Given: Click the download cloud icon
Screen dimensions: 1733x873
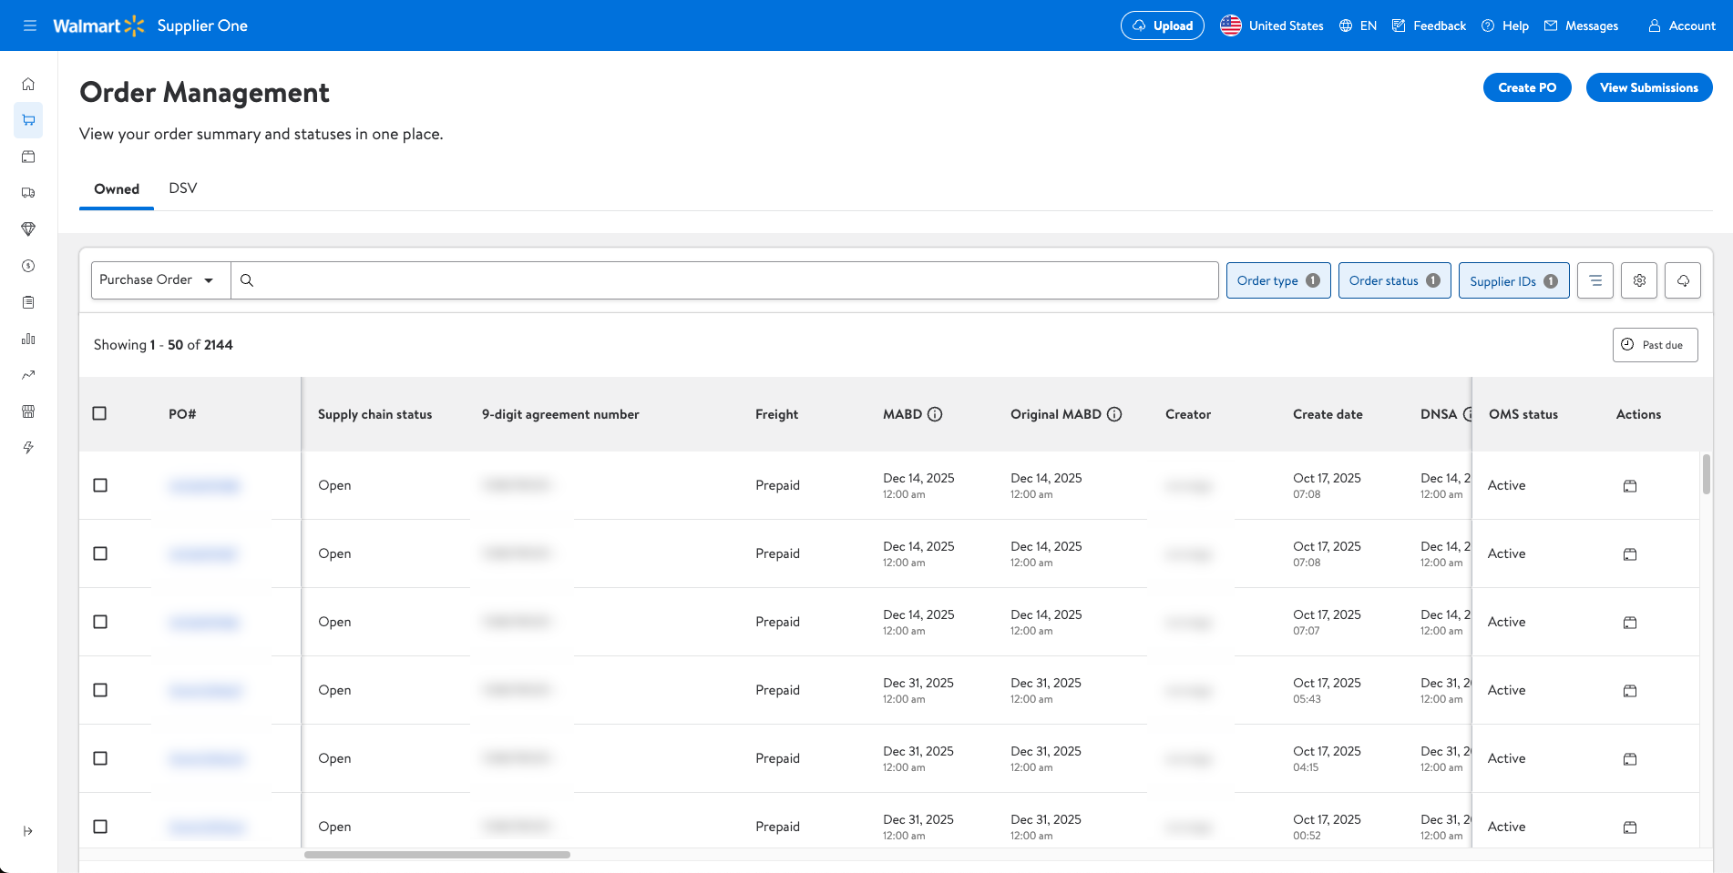Looking at the screenshot, I should 1683,280.
